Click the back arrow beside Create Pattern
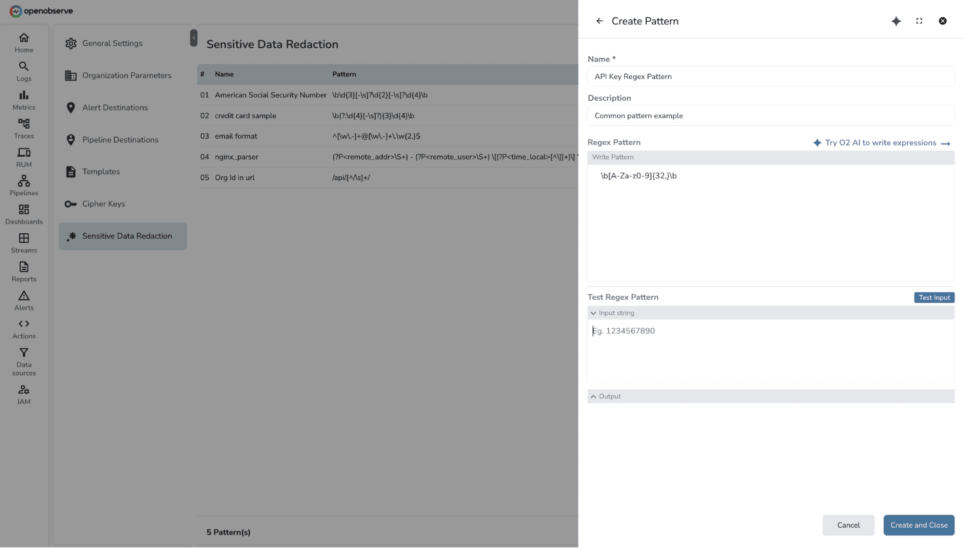Image resolution: width=964 pixels, height=548 pixels. coord(599,21)
